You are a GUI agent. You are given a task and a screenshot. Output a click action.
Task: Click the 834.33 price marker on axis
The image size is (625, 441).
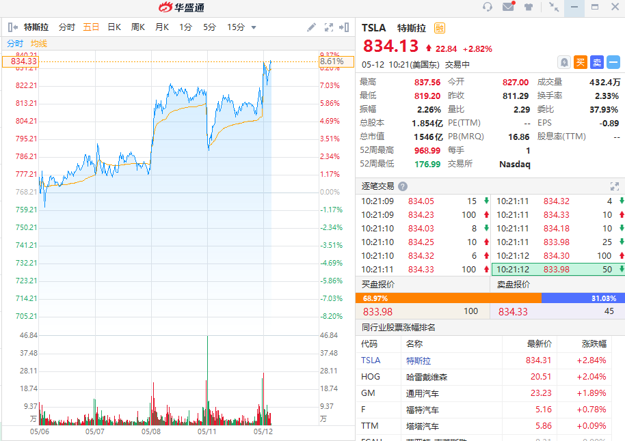click(20, 61)
